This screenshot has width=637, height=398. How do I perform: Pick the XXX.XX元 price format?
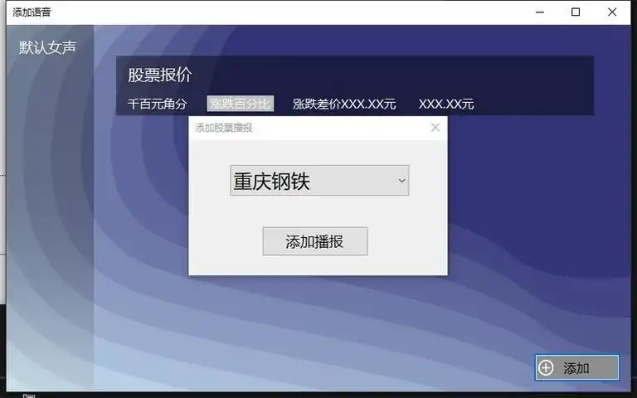[x=446, y=104]
